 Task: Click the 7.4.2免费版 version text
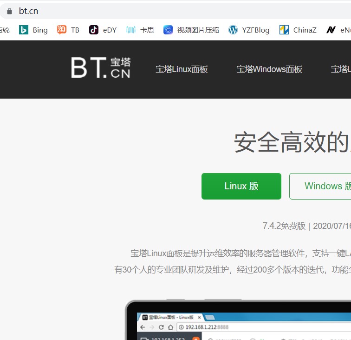pos(284,226)
